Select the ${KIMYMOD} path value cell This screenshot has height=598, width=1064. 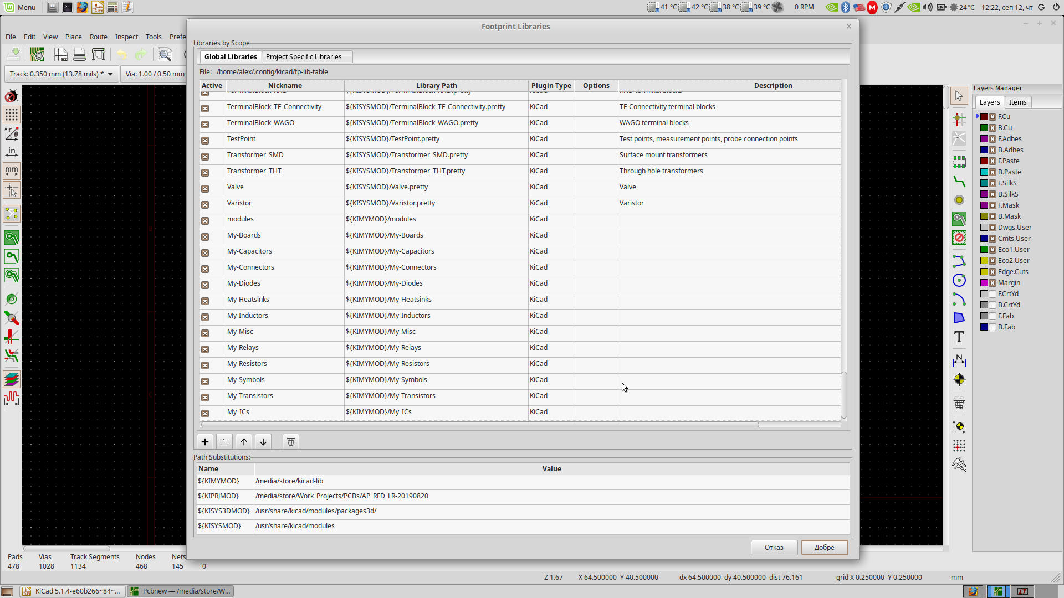(551, 481)
